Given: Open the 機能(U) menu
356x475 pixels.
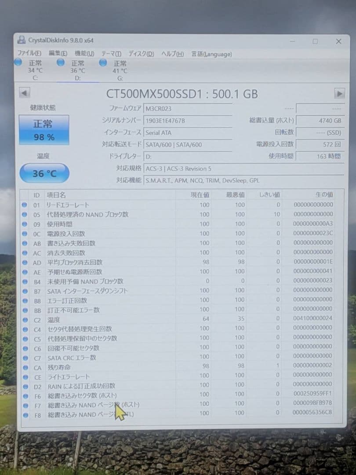Looking at the screenshot, I should pos(84,54).
